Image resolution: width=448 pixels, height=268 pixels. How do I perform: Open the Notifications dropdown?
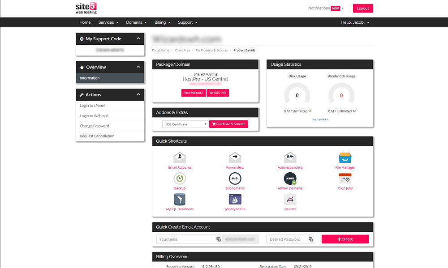(x=326, y=8)
